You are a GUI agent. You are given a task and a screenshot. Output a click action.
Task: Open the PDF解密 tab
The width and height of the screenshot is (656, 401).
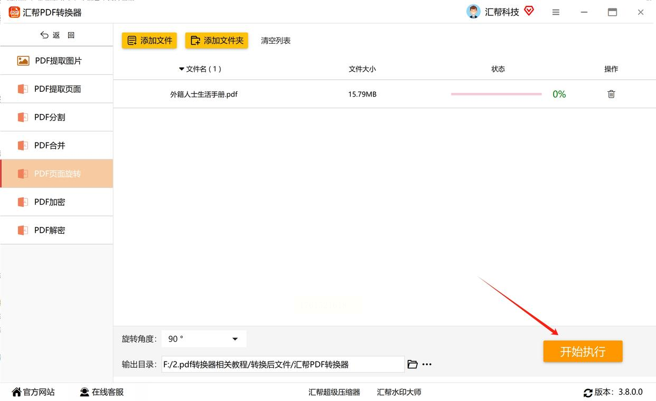click(x=57, y=230)
